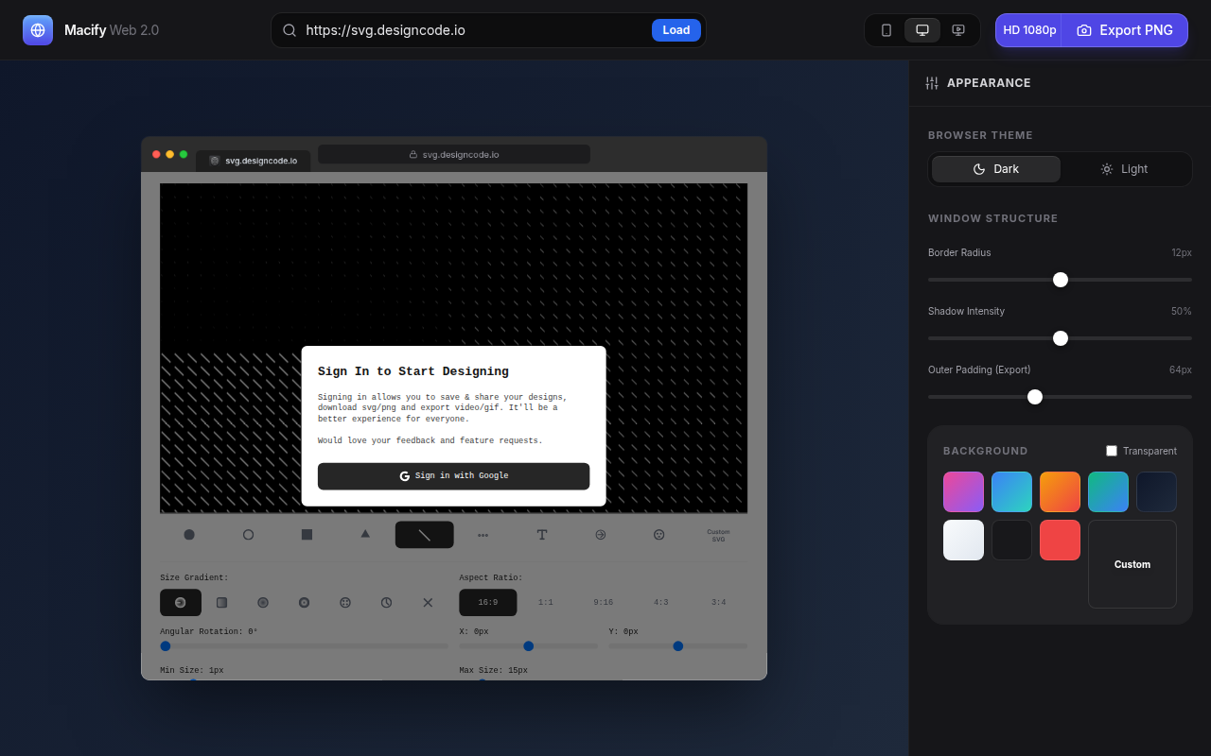Pick the pink-purple gradient background swatch
Viewport: 1211px width, 756px height.
tap(963, 491)
